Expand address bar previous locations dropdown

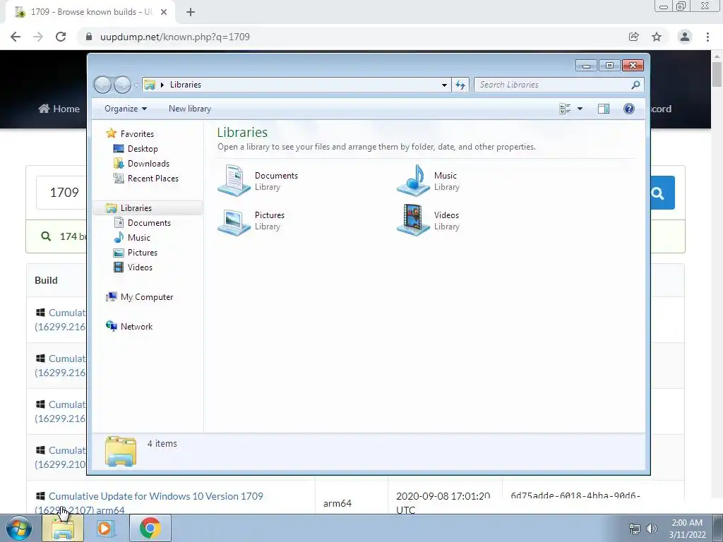(444, 85)
